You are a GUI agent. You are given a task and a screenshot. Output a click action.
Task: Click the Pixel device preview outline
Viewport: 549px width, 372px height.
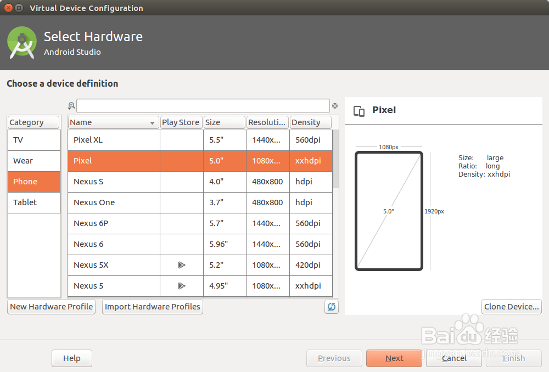tap(389, 211)
